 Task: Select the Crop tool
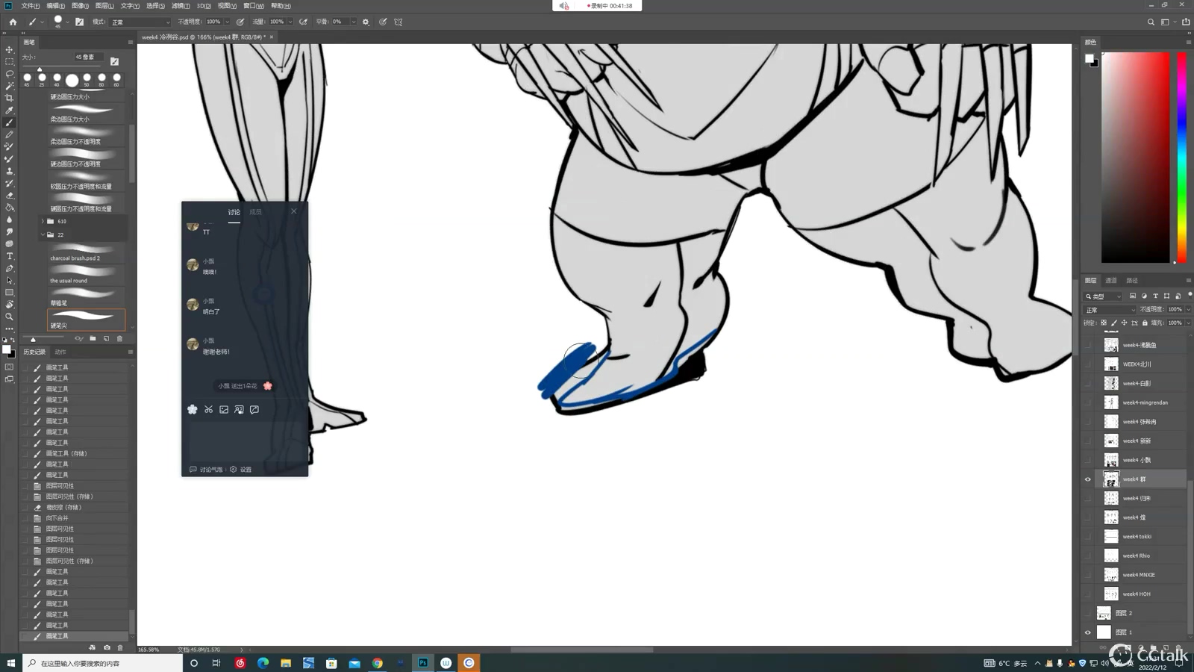(x=10, y=98)
